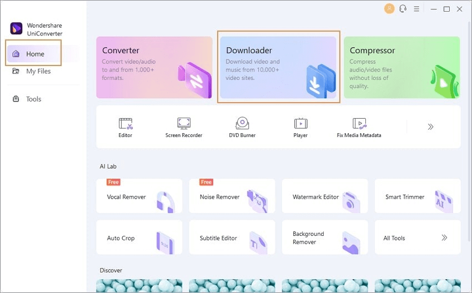Open the user account avatar
The image size is (472, 293).
[389, 8]
